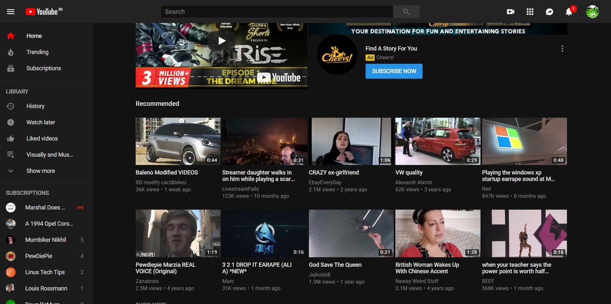Open the EbayEveryDay channel link
The image size is (611, 304).
[325, 182]
